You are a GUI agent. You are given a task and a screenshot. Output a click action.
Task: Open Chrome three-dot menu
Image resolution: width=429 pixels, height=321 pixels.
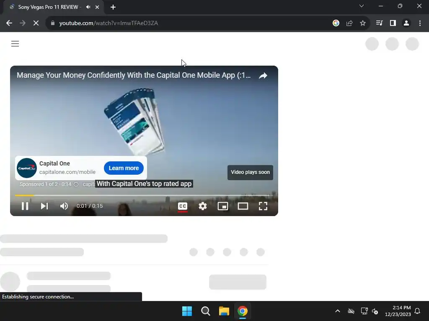(x=420, y=23)
